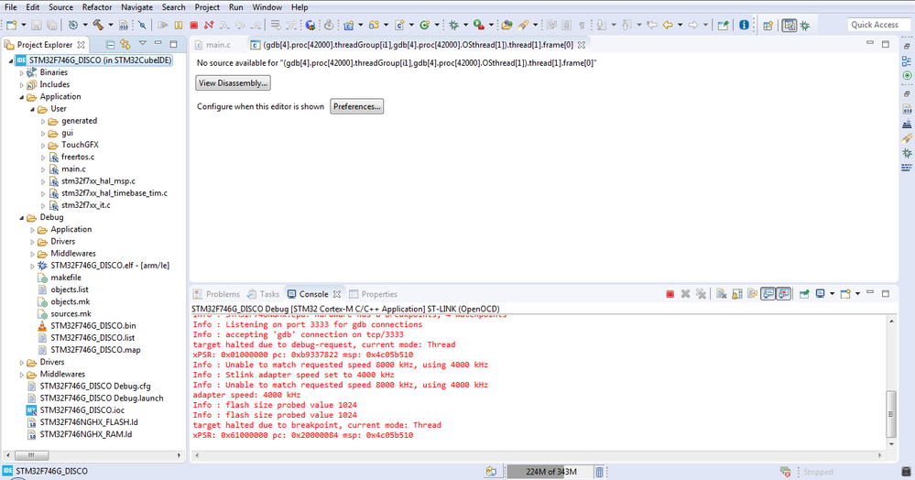Click the Build hammer icon
This screenshot has height=480, width=915.
click(98, 25)
